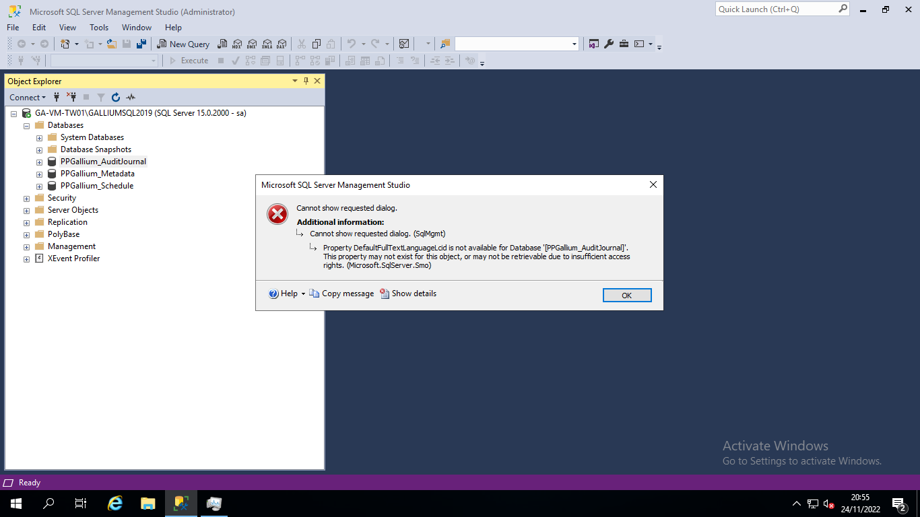Expand System Databases folder
This screenshot has height=517, width=920.
pos(40,137)
